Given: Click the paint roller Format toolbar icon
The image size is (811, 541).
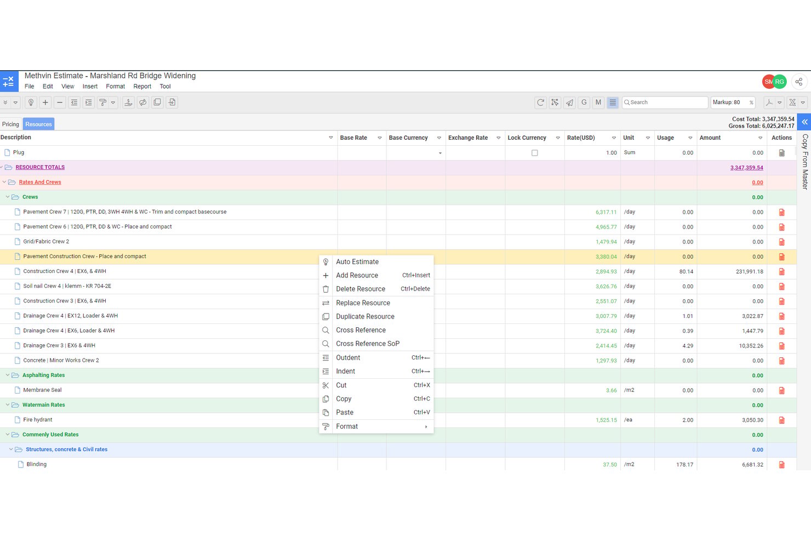Looking at the screenshot, I should [102, 102].
